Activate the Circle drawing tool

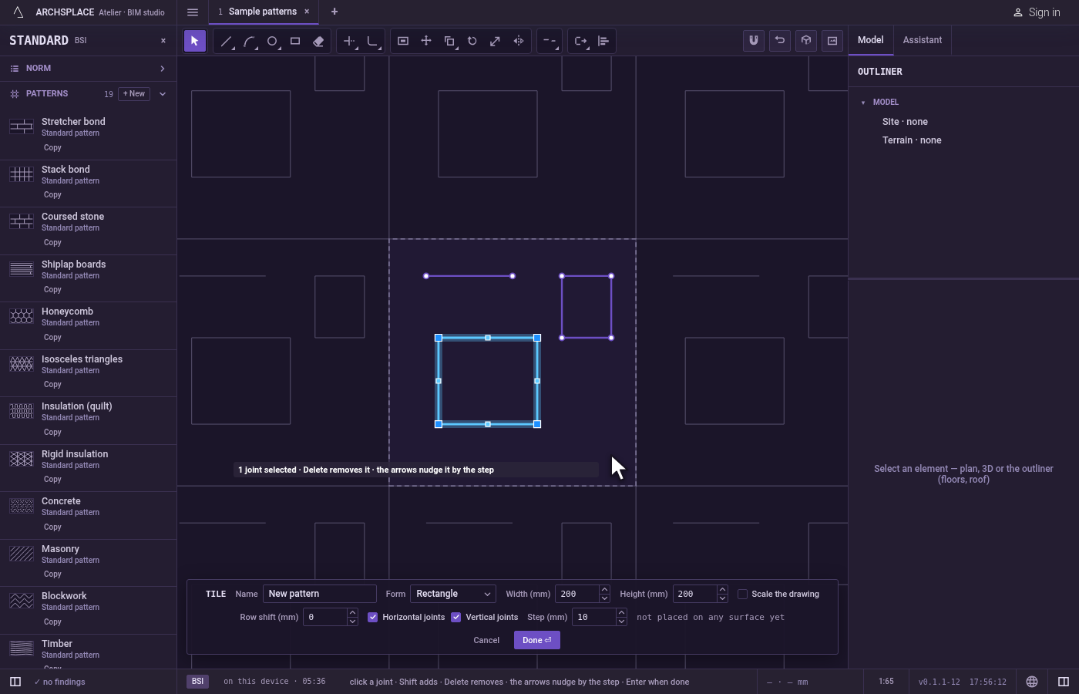(272, 41)
